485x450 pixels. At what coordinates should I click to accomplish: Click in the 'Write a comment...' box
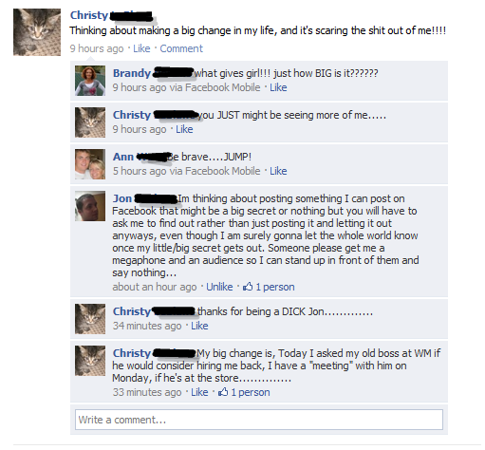click(259, 420)
